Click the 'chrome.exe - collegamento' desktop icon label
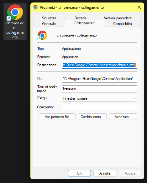147x183 pixels. click(15, 30)
